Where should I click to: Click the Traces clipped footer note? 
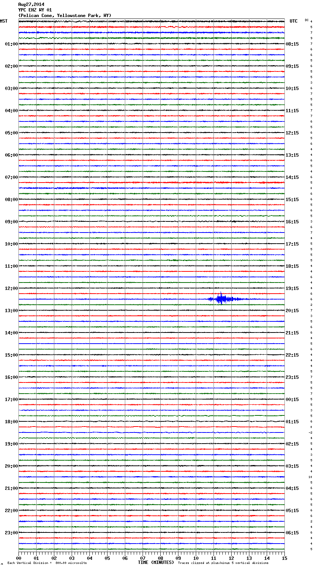click(x=223, y=563)
